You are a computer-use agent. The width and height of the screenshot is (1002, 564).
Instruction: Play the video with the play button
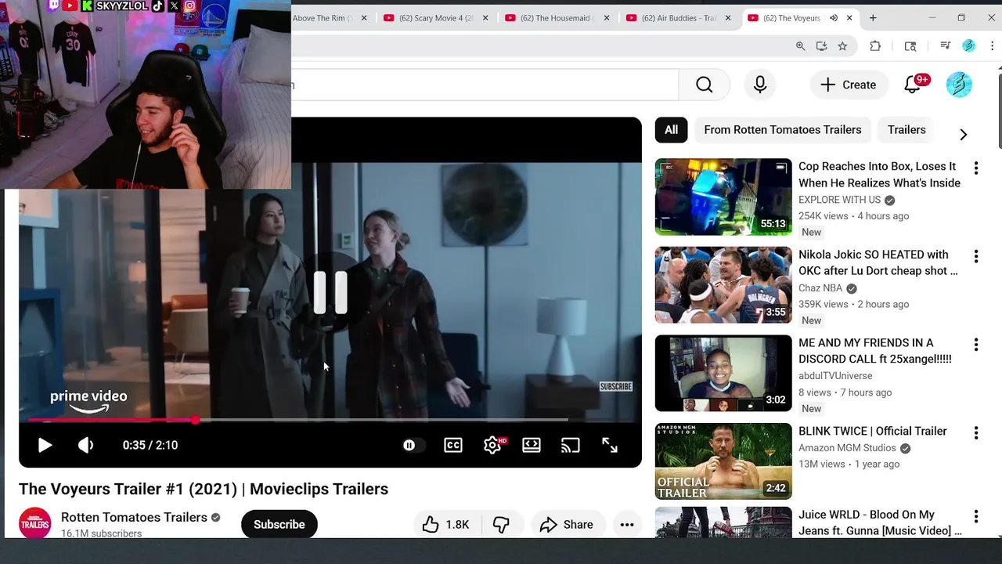[45, 445]
